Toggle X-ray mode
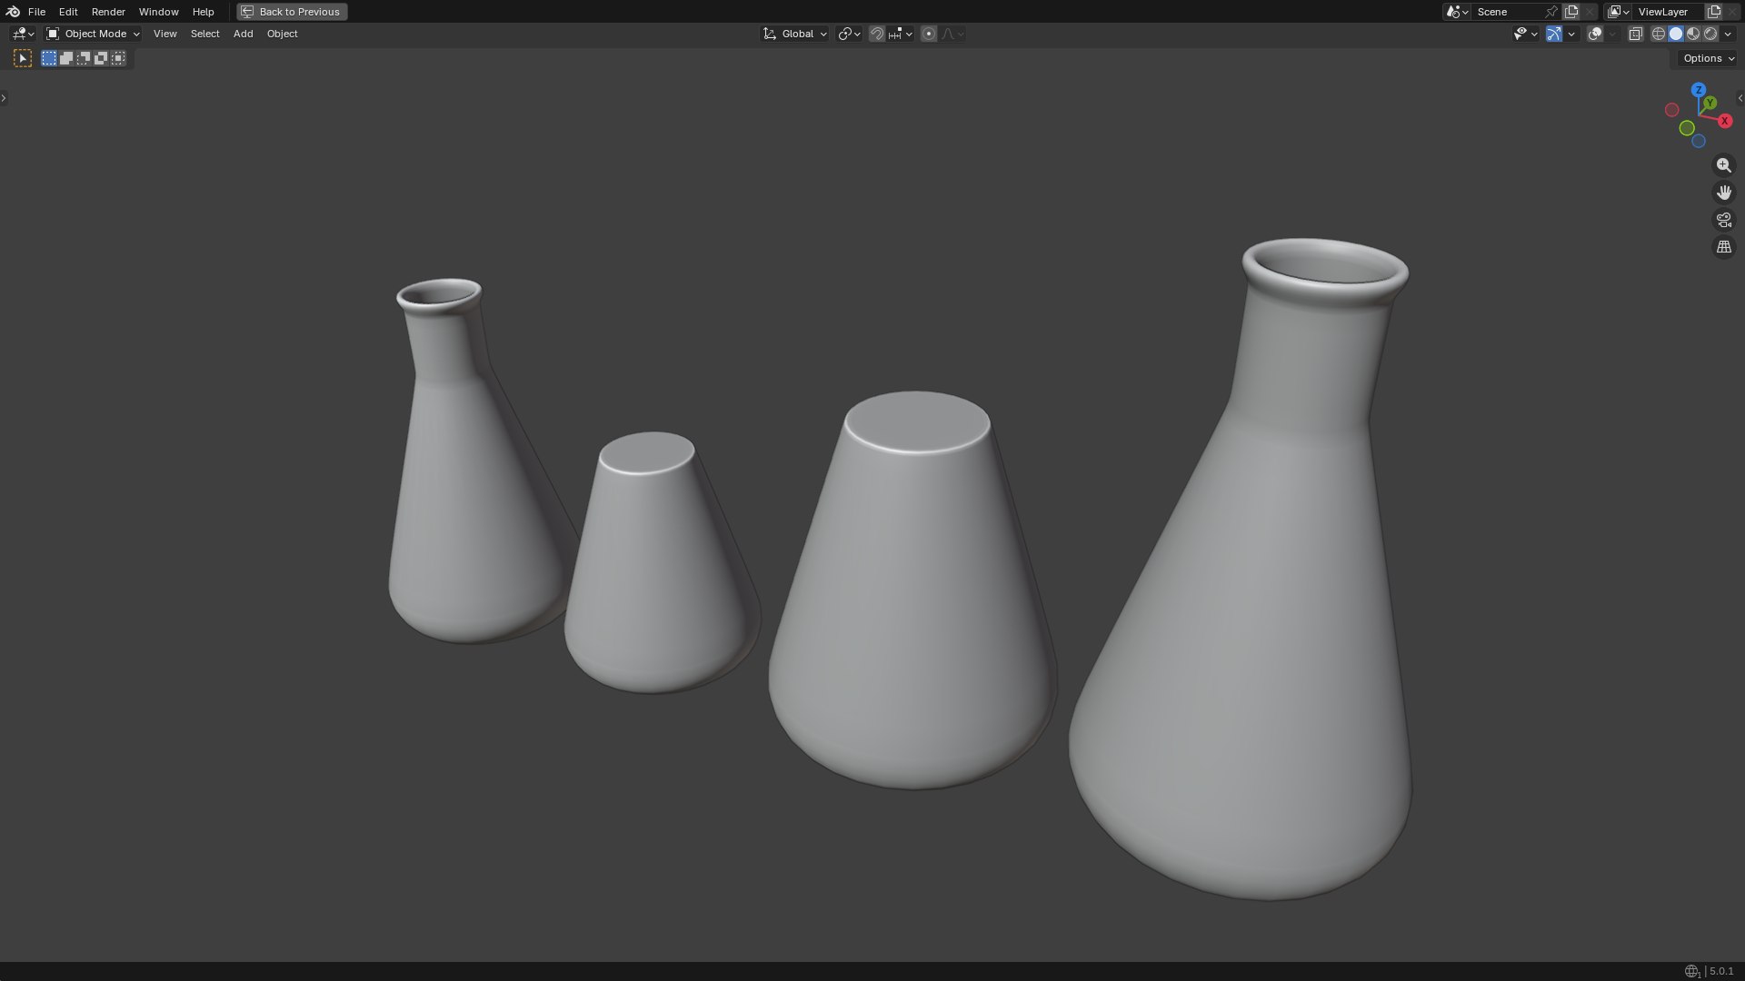This screenshot has height=981, width=1745. click(1635, 34)
